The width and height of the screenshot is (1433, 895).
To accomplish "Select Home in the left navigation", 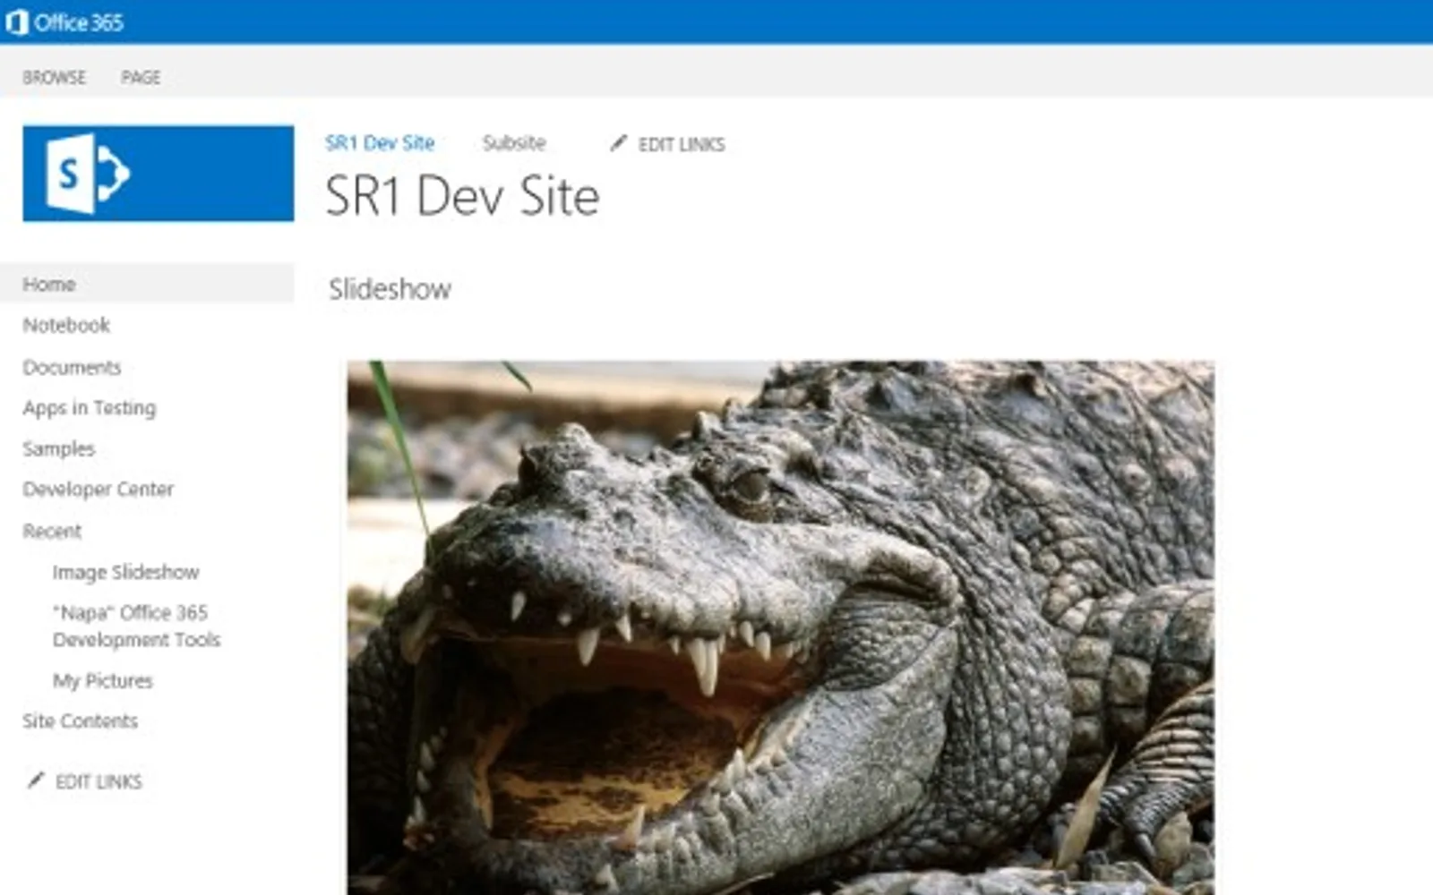I will (147, 284).
